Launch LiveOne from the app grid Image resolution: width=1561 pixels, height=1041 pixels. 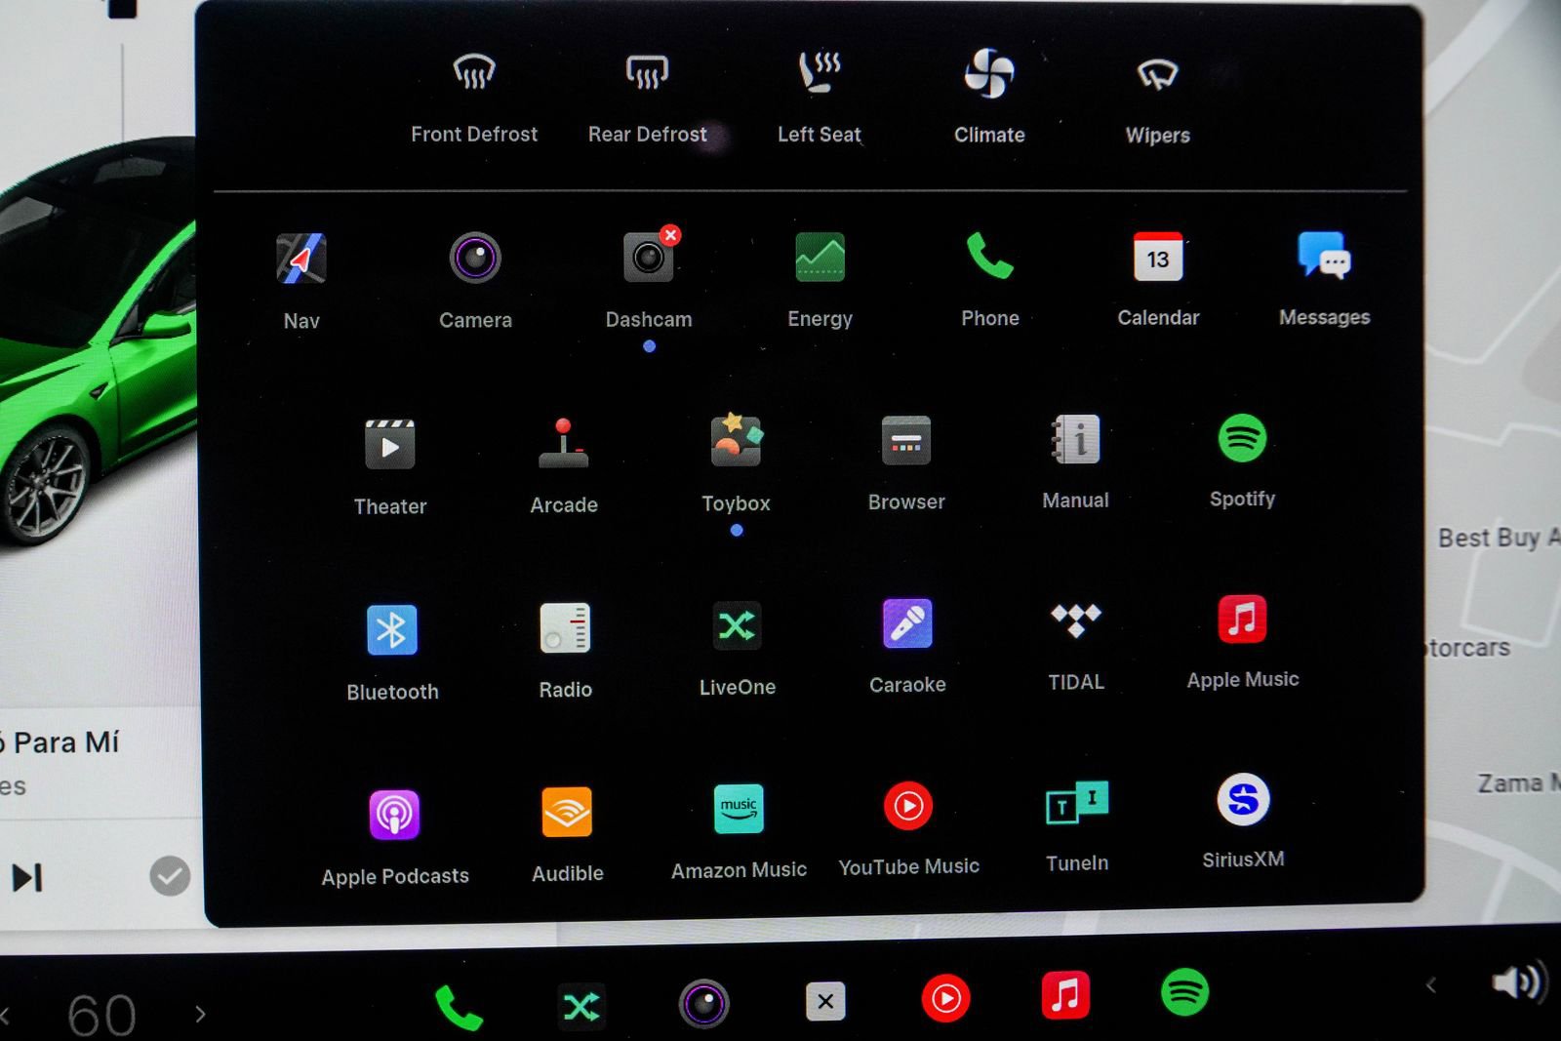click(x=738, y=649)
